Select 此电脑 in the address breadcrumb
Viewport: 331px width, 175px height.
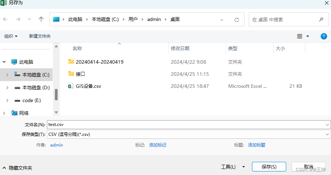tap(75, 20)
